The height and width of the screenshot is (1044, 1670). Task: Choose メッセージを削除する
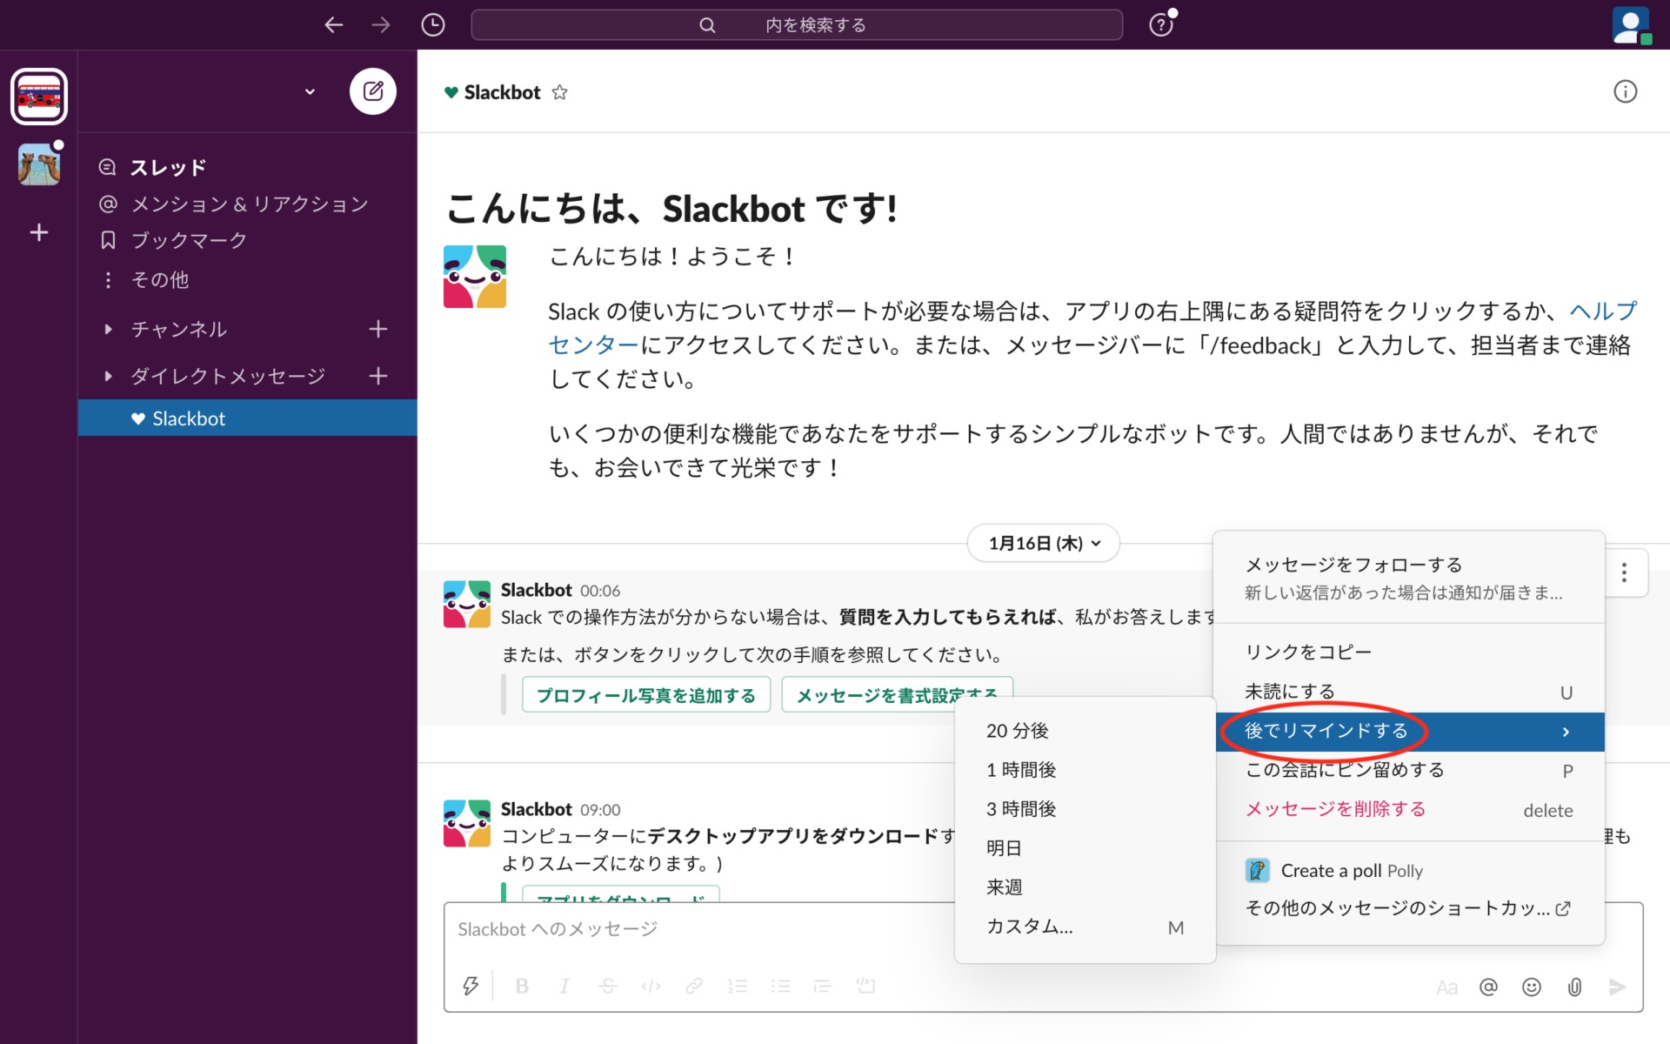click(x=1410, y=809)
